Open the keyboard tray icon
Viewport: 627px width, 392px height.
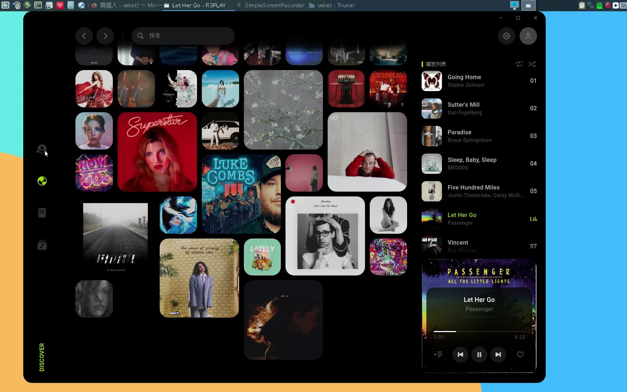623,5
